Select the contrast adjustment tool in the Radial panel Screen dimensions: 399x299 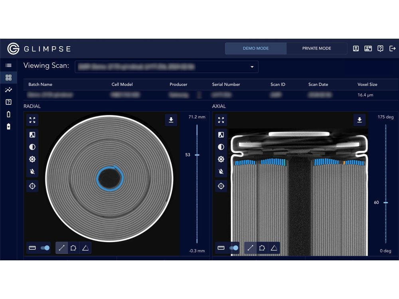[32, 147]
